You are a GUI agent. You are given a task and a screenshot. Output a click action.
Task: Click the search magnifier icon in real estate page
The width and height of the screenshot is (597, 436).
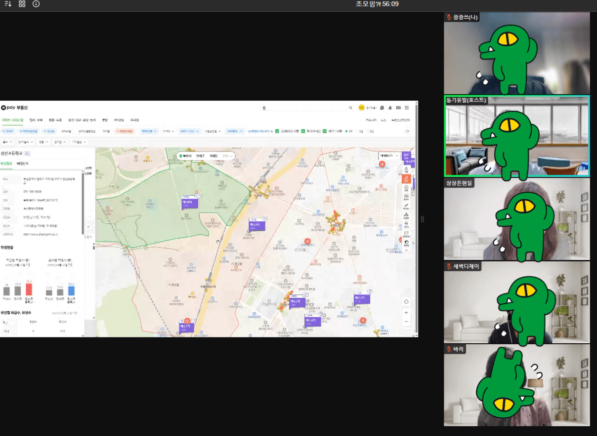(350, 108)
